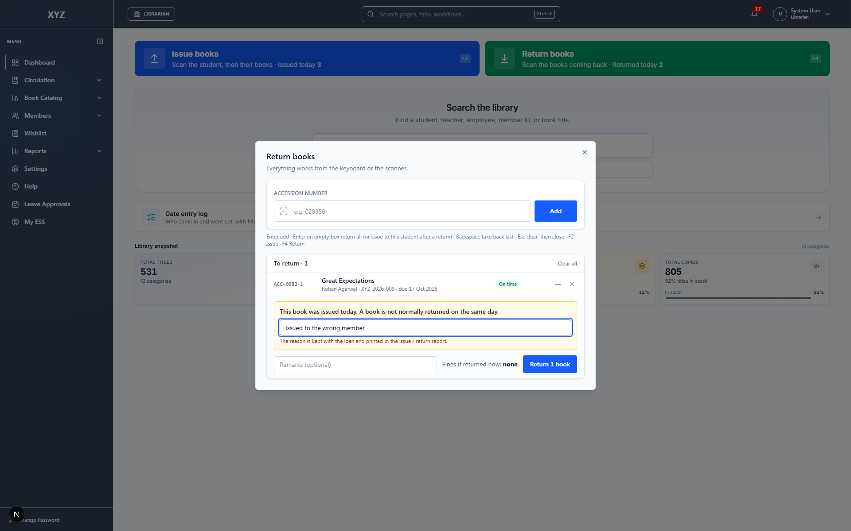851x531 pixels.
Task: Close the Return books dialog
Action: tap(585, 152)
